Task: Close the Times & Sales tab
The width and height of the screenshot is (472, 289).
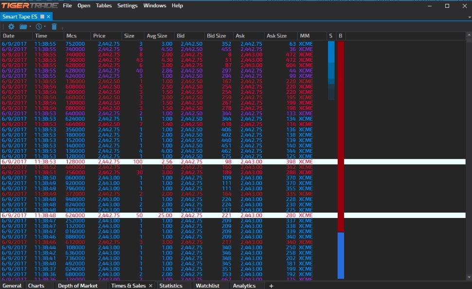Action: pos(150,286)
